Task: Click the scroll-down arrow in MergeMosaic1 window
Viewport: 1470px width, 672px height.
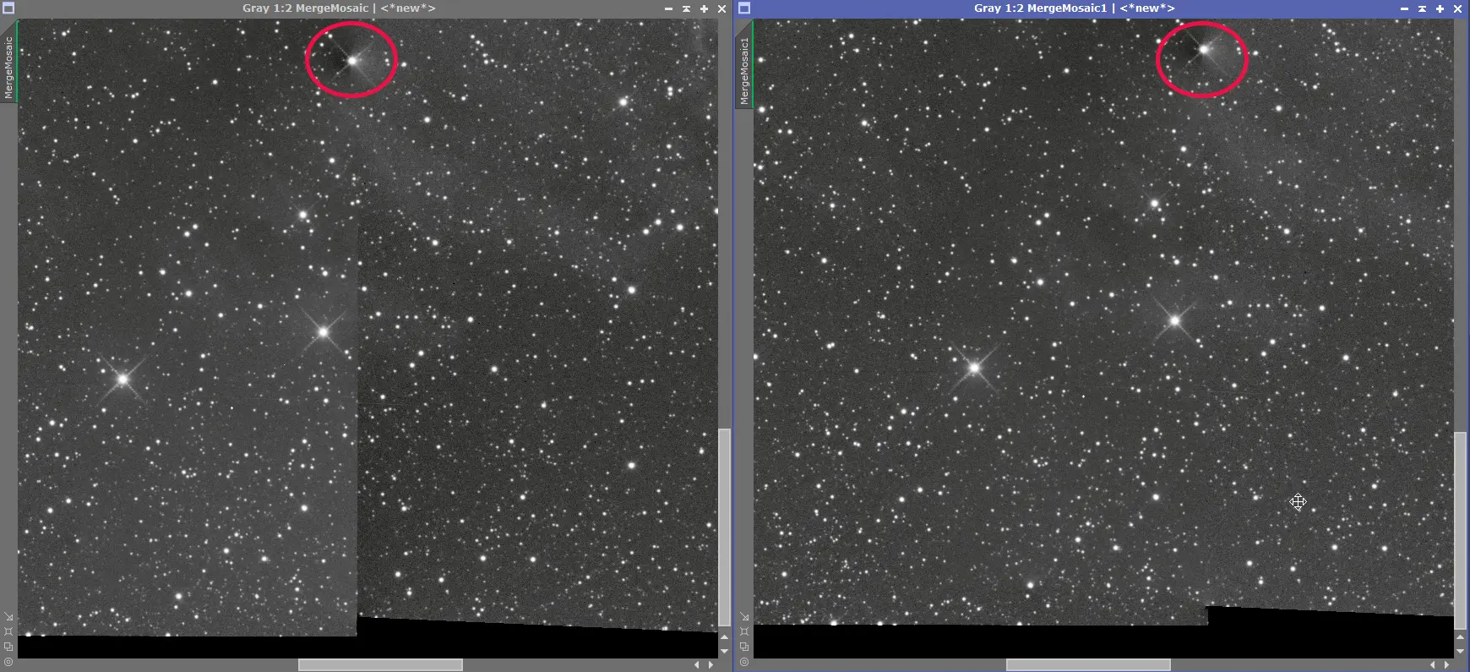Action: point(1460,652)
